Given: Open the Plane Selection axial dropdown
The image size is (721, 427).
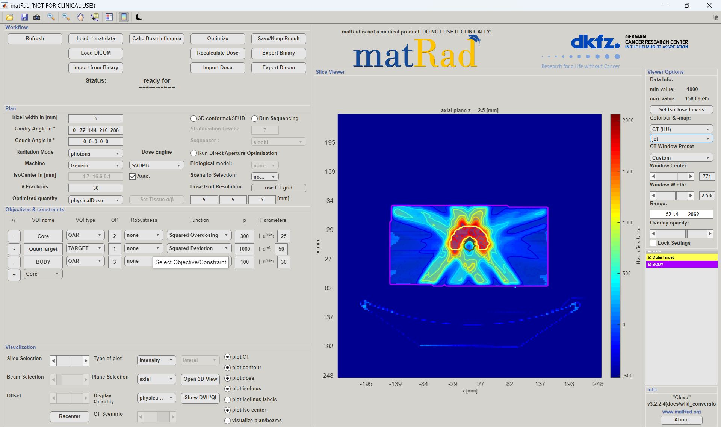Looking at the screenshot, I should click(x=156, y=379).
